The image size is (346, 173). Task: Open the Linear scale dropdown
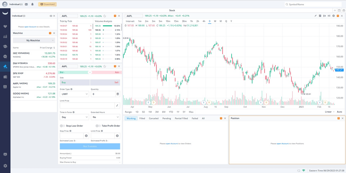[x=330, y=112]
